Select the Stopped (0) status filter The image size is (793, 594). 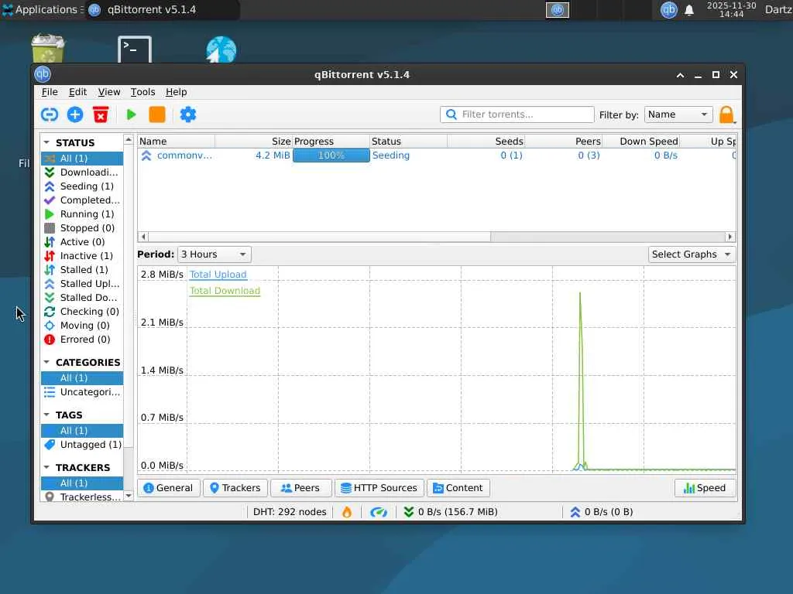[x=82, y=228]
